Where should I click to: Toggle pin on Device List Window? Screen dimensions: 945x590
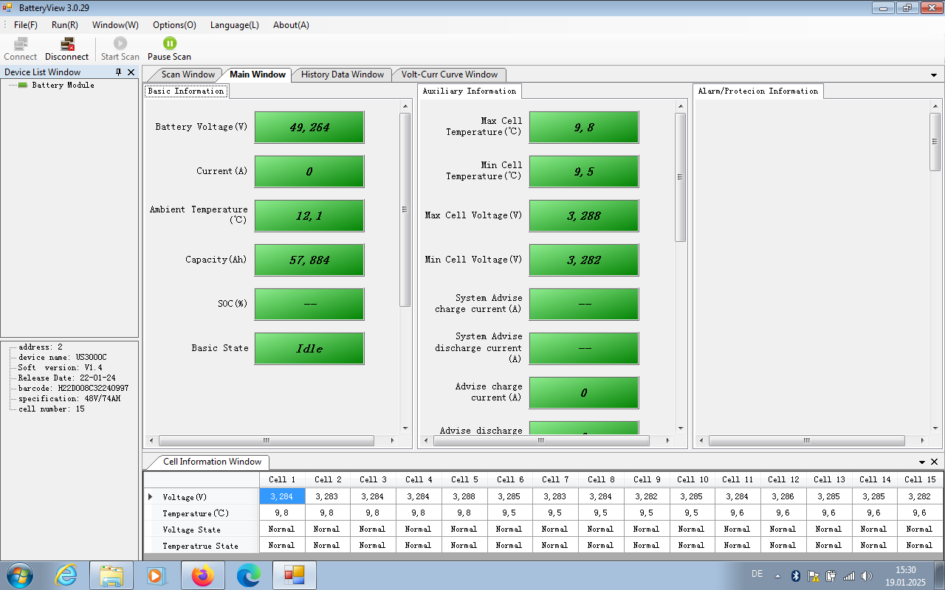[118, 72]
